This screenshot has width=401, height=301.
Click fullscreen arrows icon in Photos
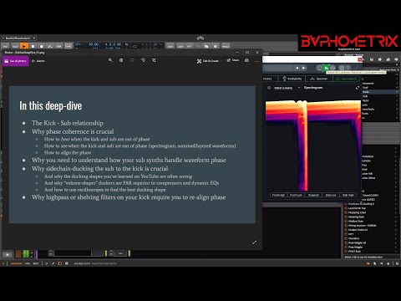pyautogui.click(x=254, y=242)
